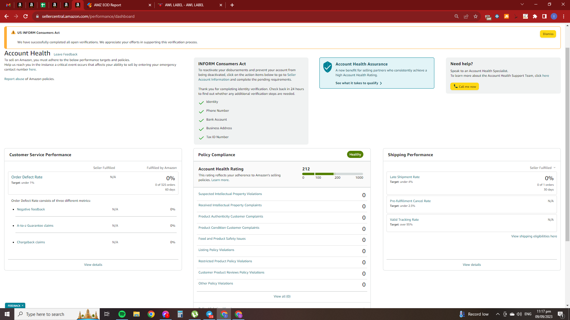
Task: Open the Extensions puzzle-piece menu
Action: pos(535,16)
